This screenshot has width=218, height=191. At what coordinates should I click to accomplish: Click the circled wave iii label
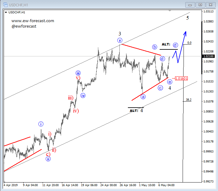78,73
